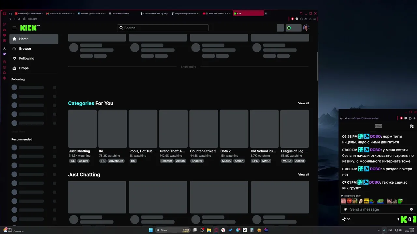This screenshot has height=234, width=417.
Task: Open the extensions icon in main browser toolbar
Action: point(301,19)
